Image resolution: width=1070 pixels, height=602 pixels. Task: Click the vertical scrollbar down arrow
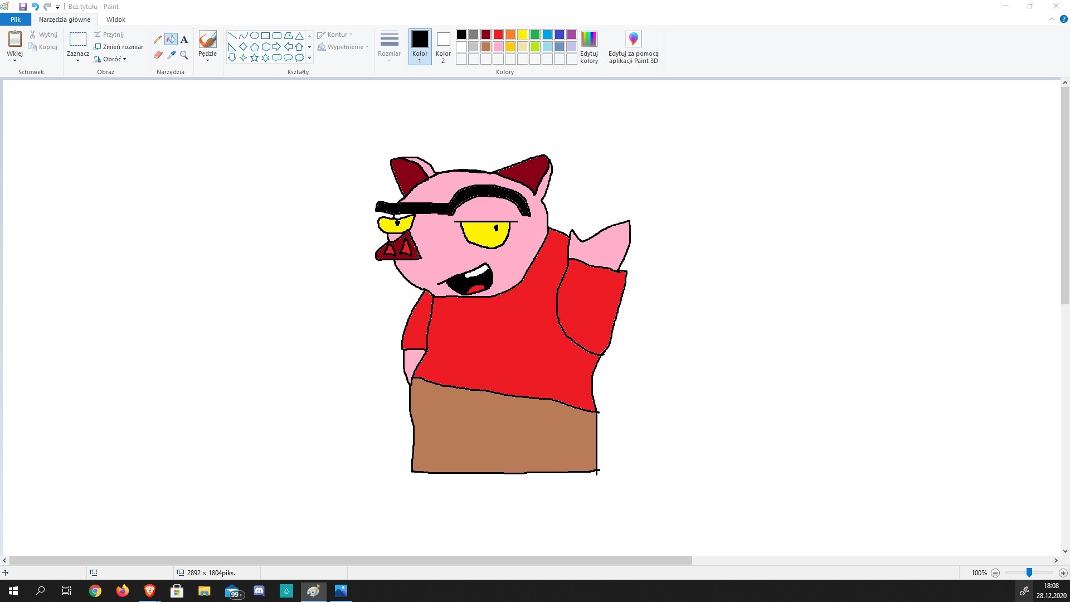point(1065,551)
